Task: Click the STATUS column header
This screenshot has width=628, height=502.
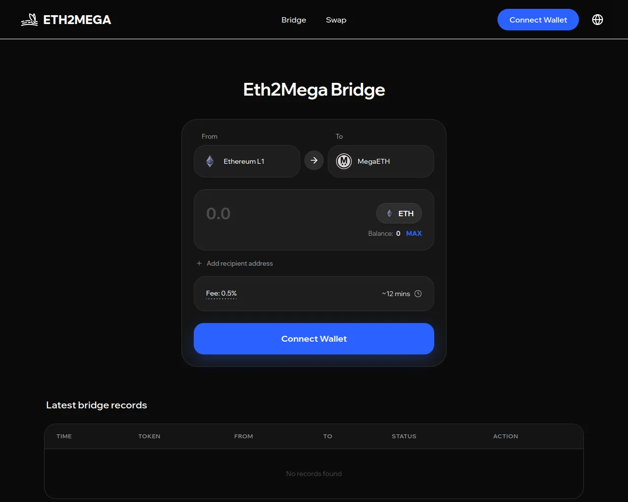Action: pyautogui.click(x=404, y=436)
